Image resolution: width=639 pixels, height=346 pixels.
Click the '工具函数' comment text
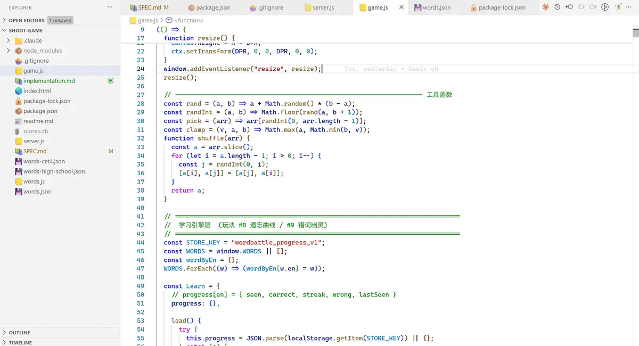[x=439, y=95]
